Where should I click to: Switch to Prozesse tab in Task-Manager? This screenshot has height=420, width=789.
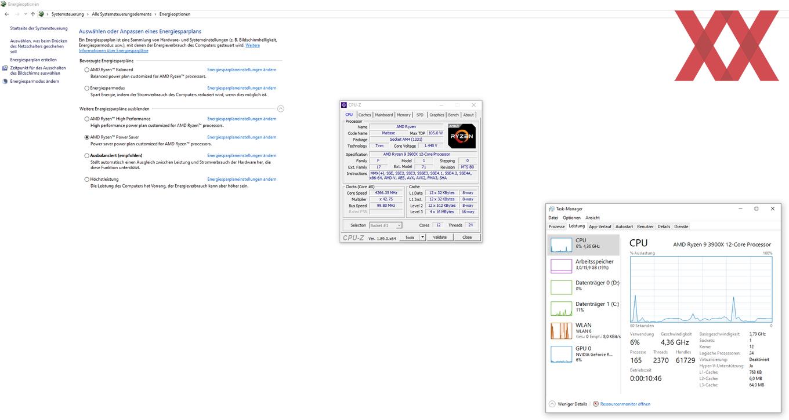tap(556, 227)
